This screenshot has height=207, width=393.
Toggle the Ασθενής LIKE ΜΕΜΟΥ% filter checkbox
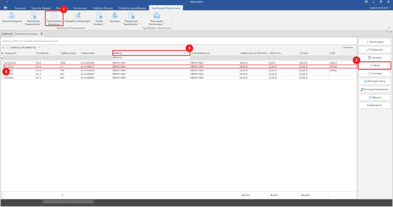[x=7, y=48]
